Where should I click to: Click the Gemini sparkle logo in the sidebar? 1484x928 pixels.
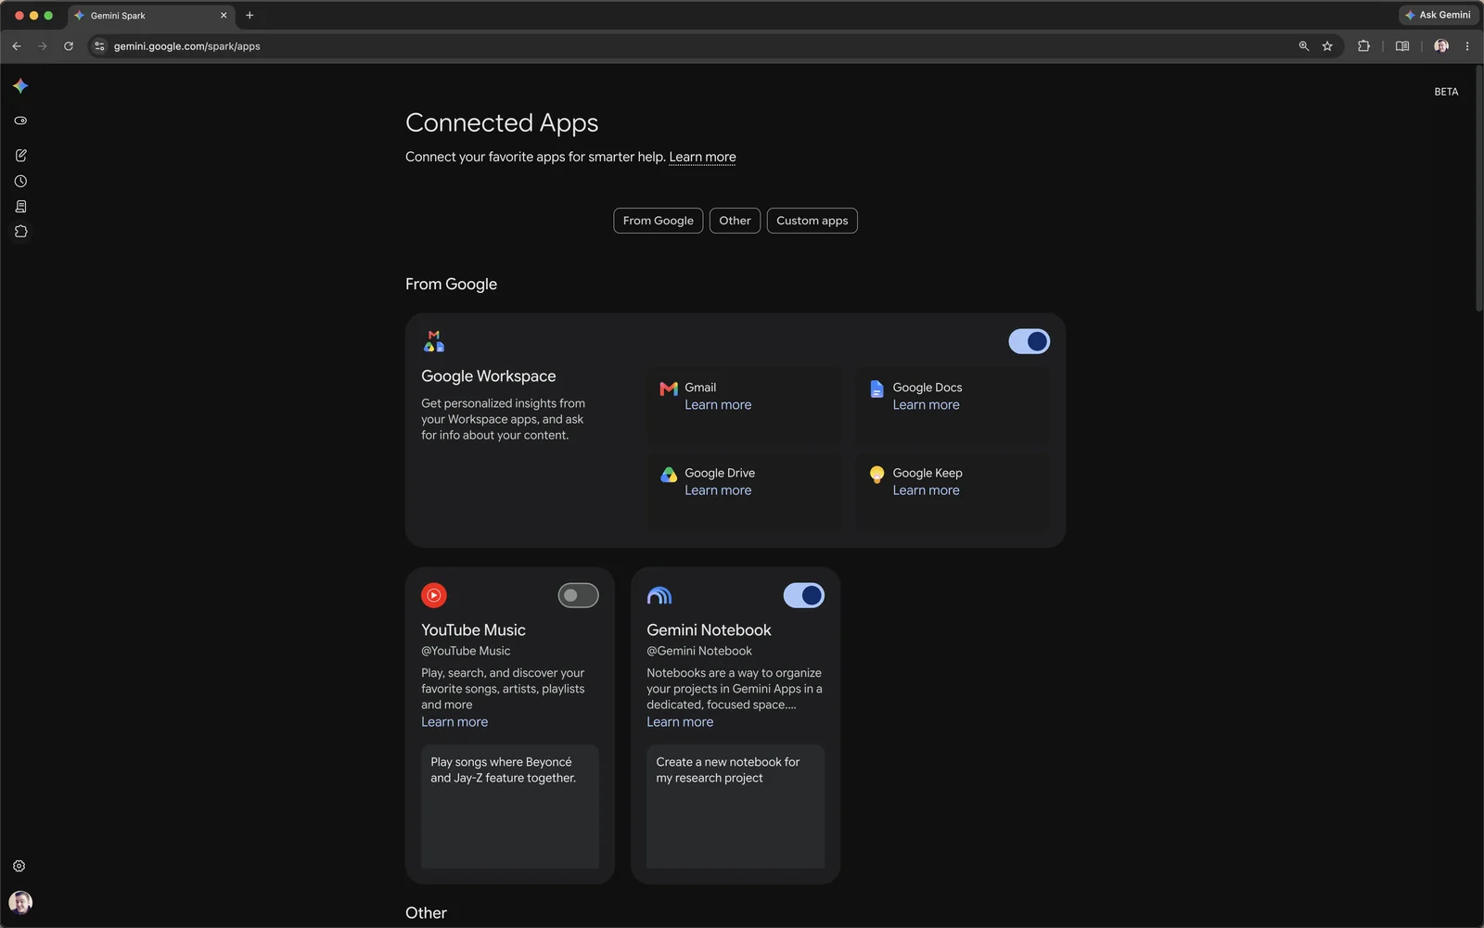point(20,86)
